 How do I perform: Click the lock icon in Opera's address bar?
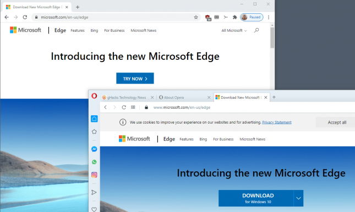(x=146, y=107)
